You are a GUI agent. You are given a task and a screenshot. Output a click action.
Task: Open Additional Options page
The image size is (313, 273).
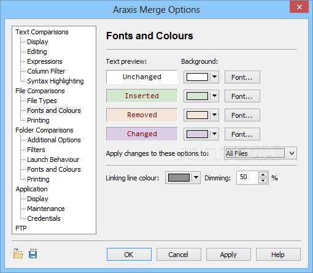[54, 140]
